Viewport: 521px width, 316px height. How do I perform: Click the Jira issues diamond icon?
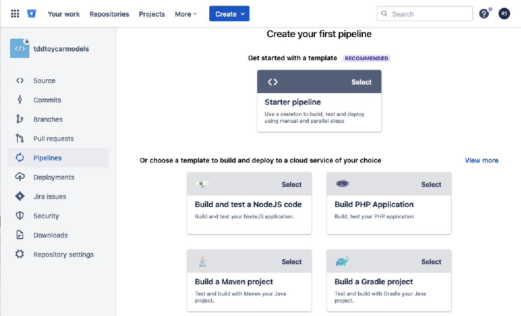click(x=20, y=196)
